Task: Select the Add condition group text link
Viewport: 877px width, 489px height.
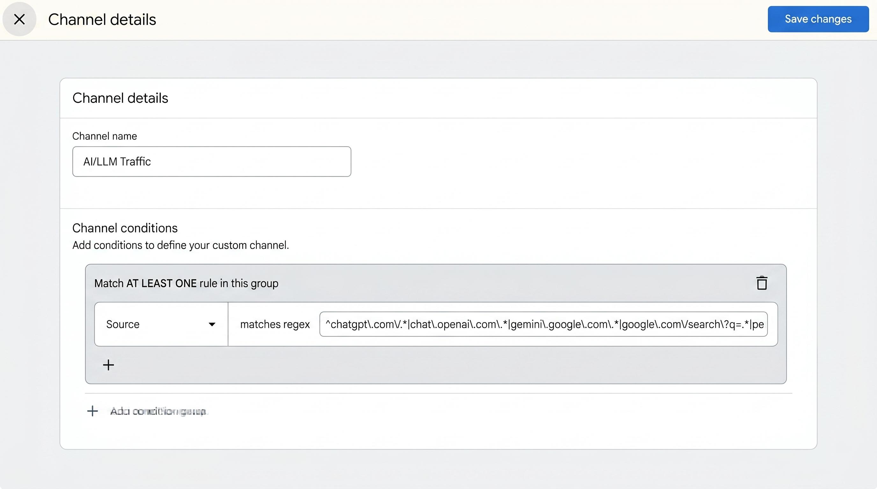Action: pos(159,411)
